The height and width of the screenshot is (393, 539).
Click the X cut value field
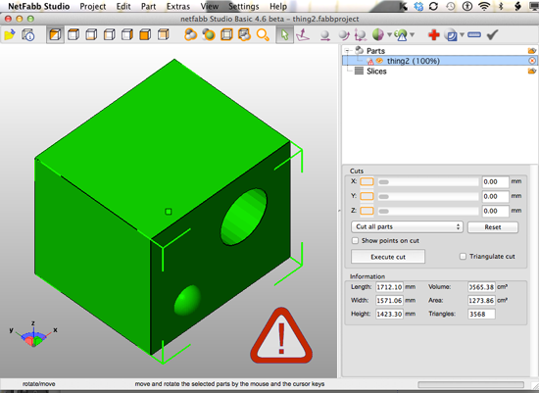pyautogui.click(x=495, y=182)
